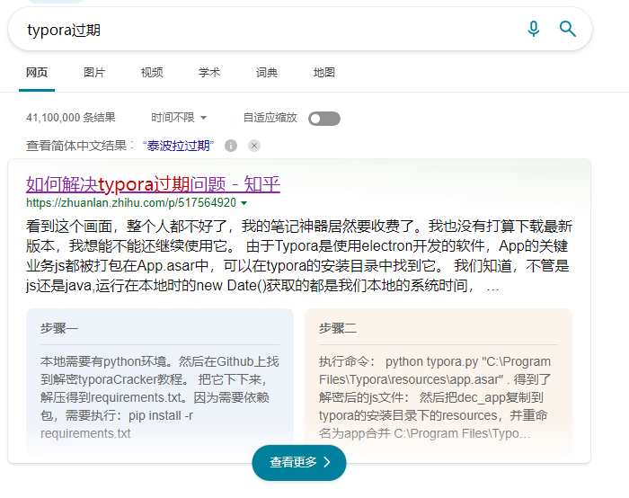Dismiss the simplified Chinese suggestion with the X icon
The height and width of the screenshot is (498, 629).
coord(254,146)
